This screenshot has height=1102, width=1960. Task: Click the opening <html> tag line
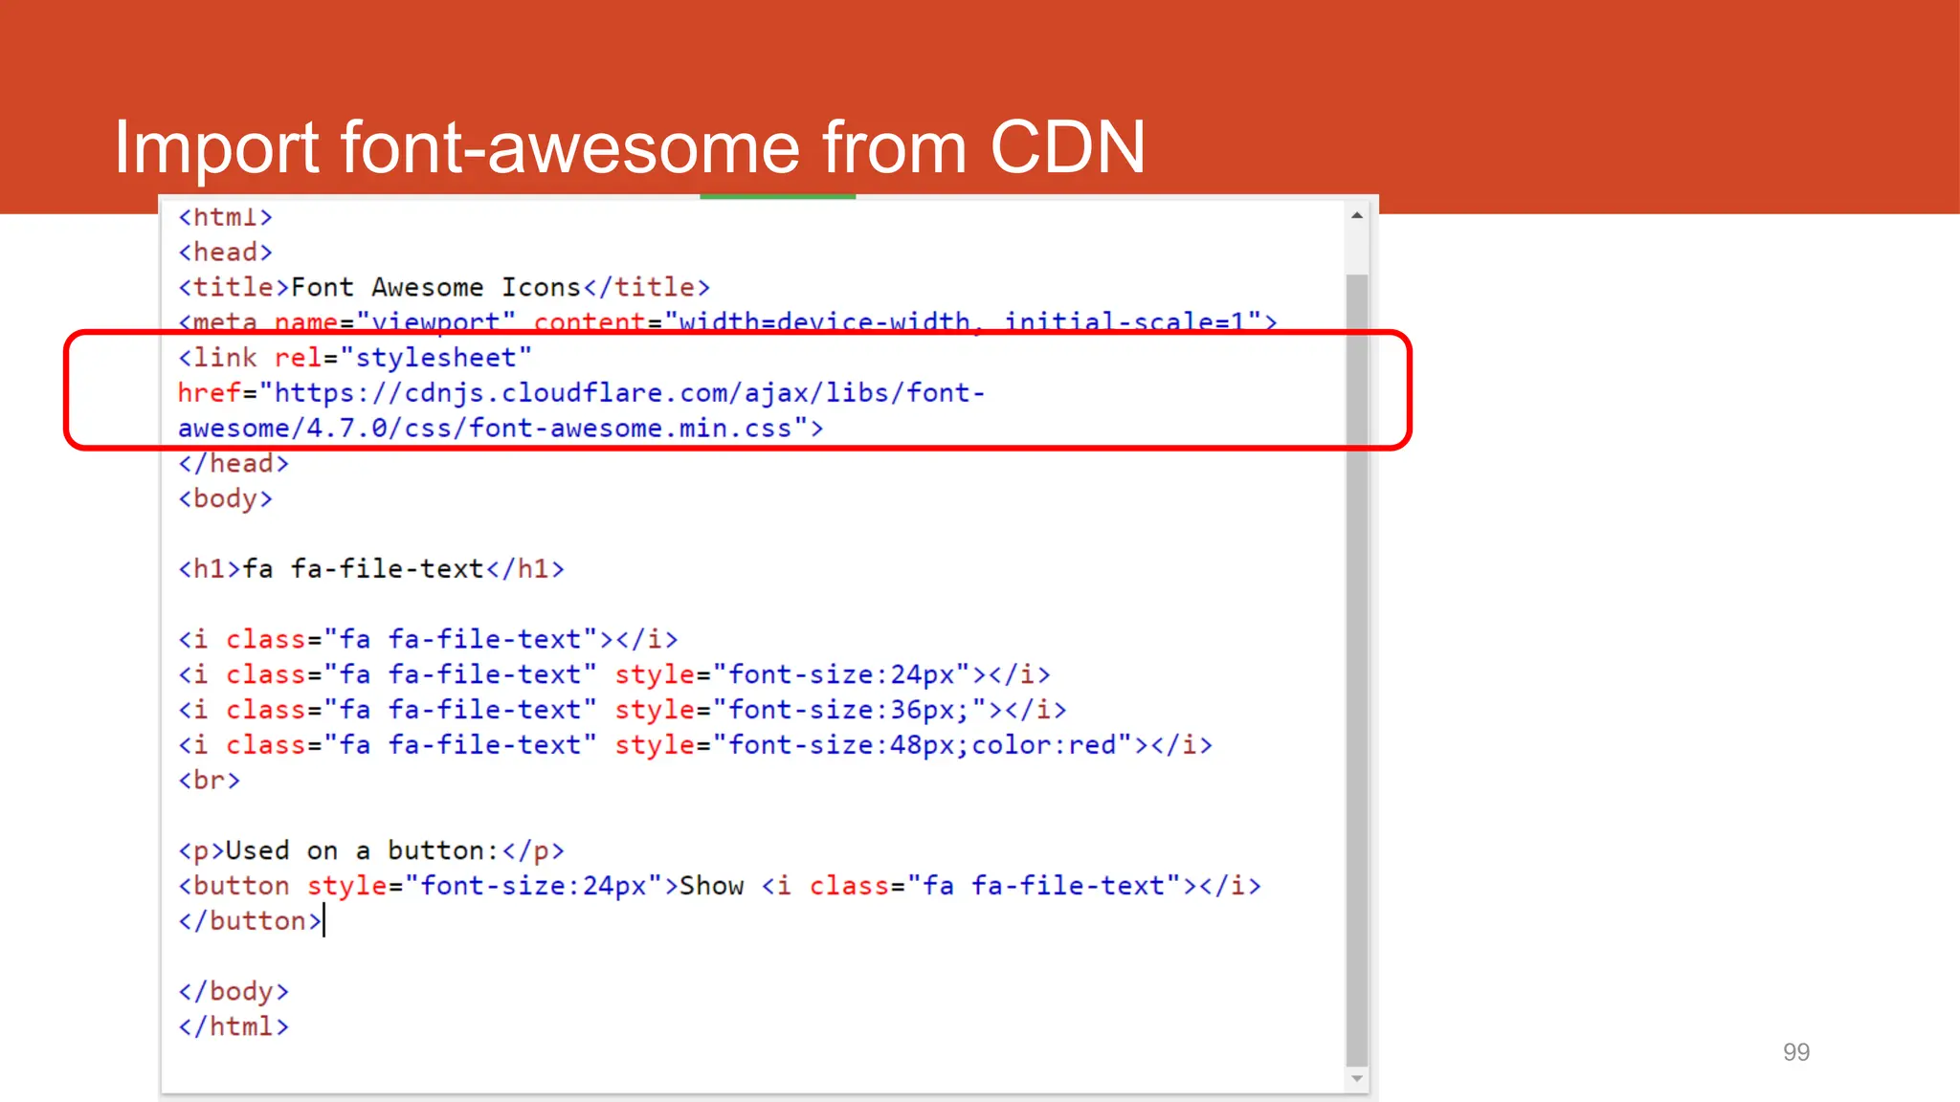(226, 217)
